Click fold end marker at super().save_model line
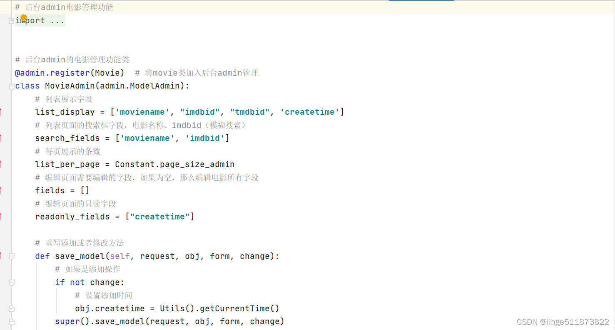 click(12, 322)
